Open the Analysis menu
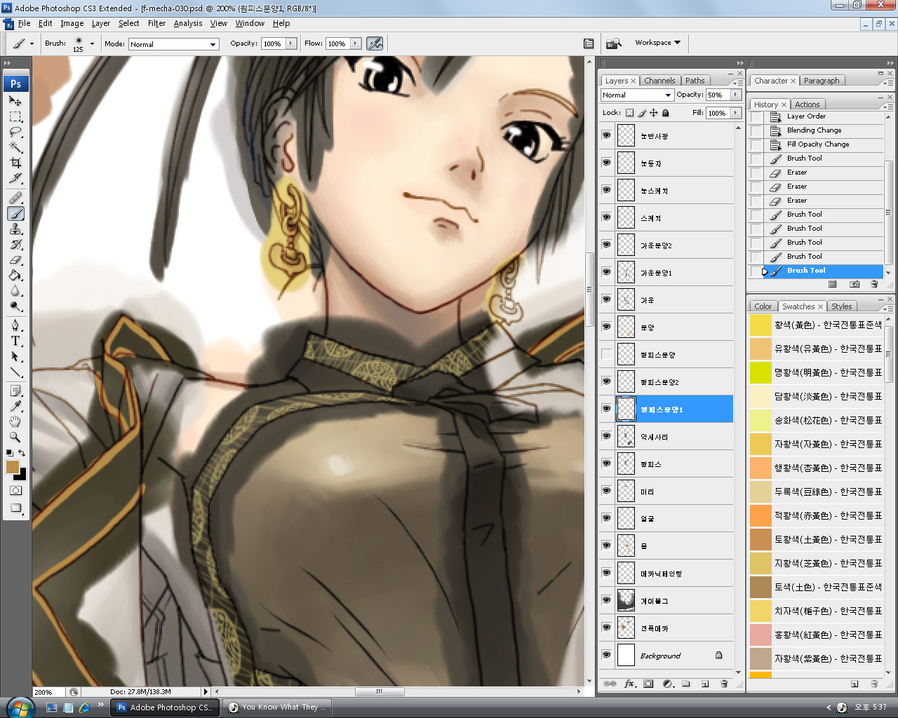The width and height of the screenshot is (898, 718). (188, 23)
